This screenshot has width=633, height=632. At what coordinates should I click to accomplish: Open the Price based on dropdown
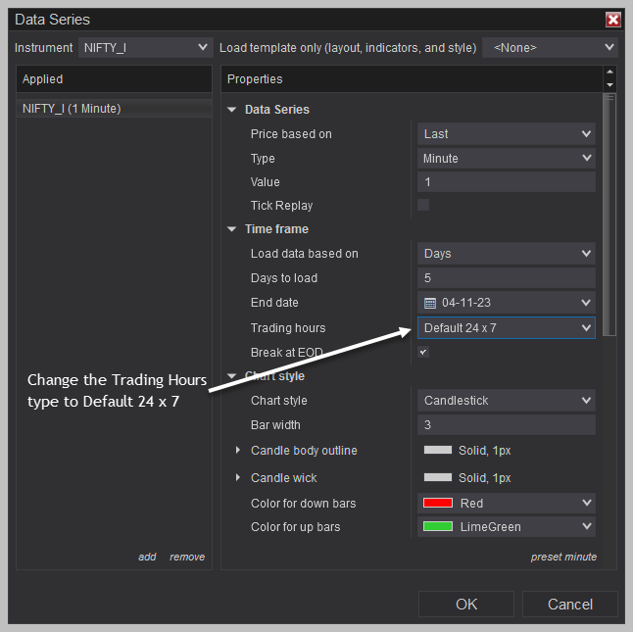click(507, 134)
